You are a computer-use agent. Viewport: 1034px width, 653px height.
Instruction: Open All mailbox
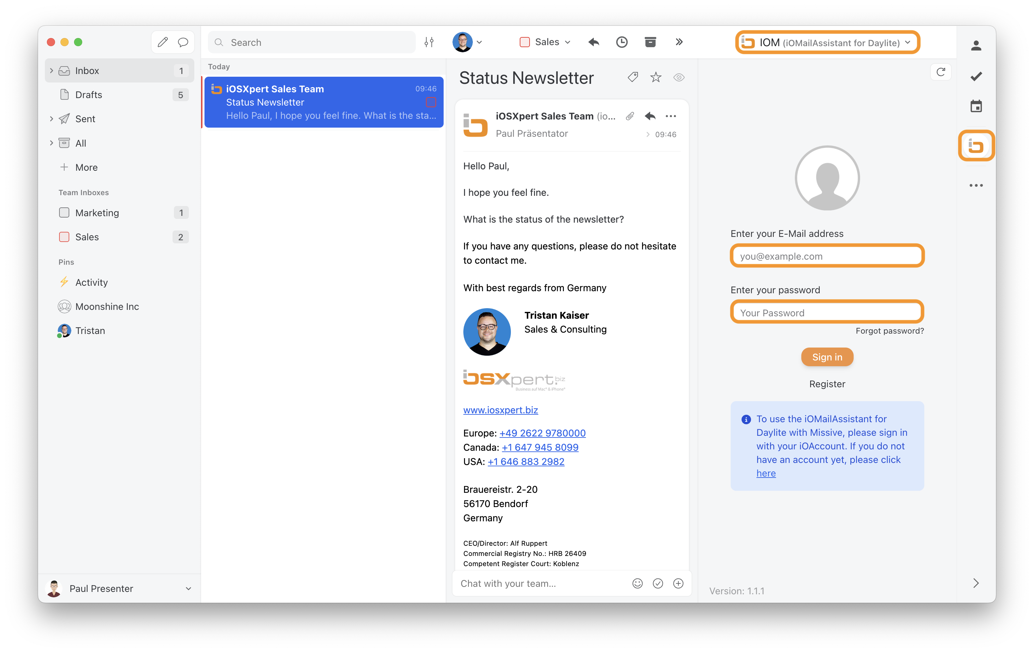119,143
